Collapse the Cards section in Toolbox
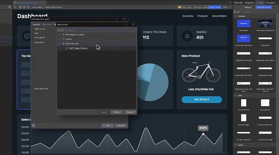The image size is (279, 155). point(235,145)
